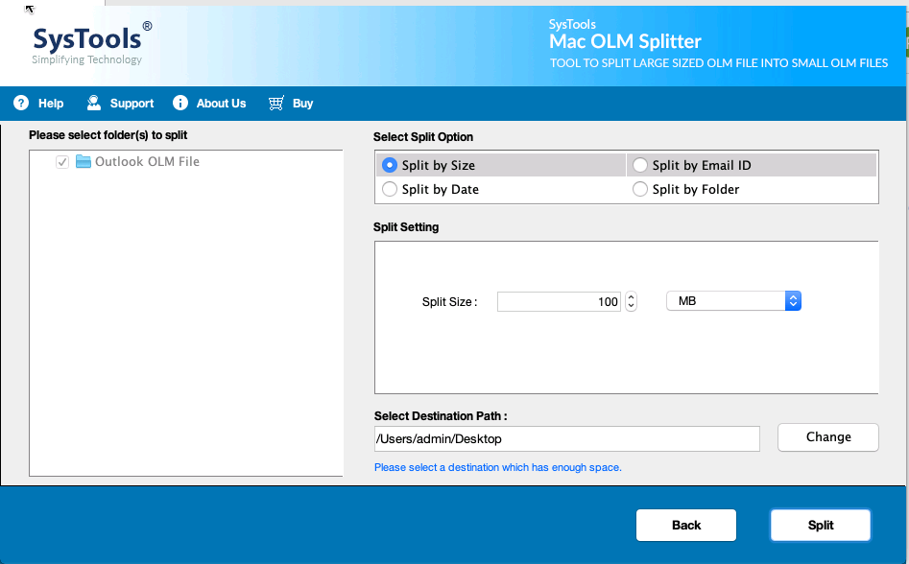Screen dimensions: 909x564
Task: Click the Change destination button
Action: click(x=827, y=437)
